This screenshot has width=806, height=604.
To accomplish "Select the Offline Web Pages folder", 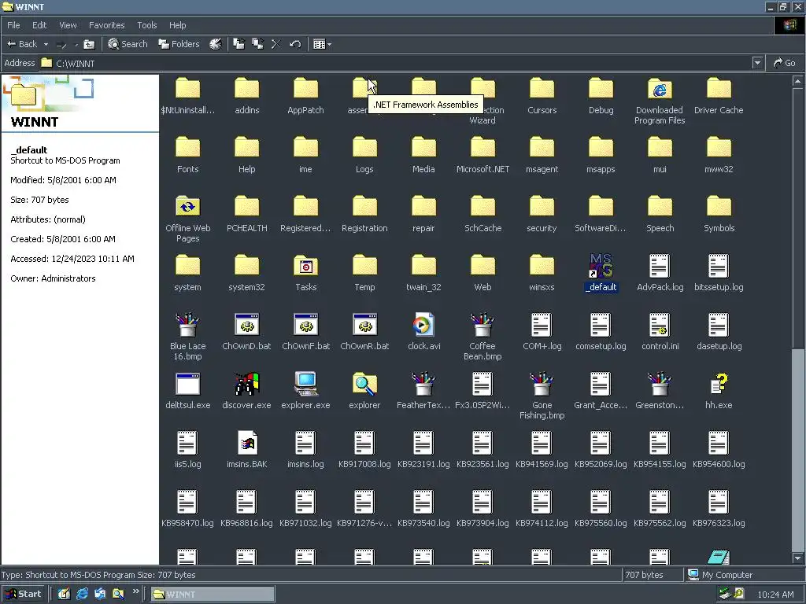I will [187, 219].
